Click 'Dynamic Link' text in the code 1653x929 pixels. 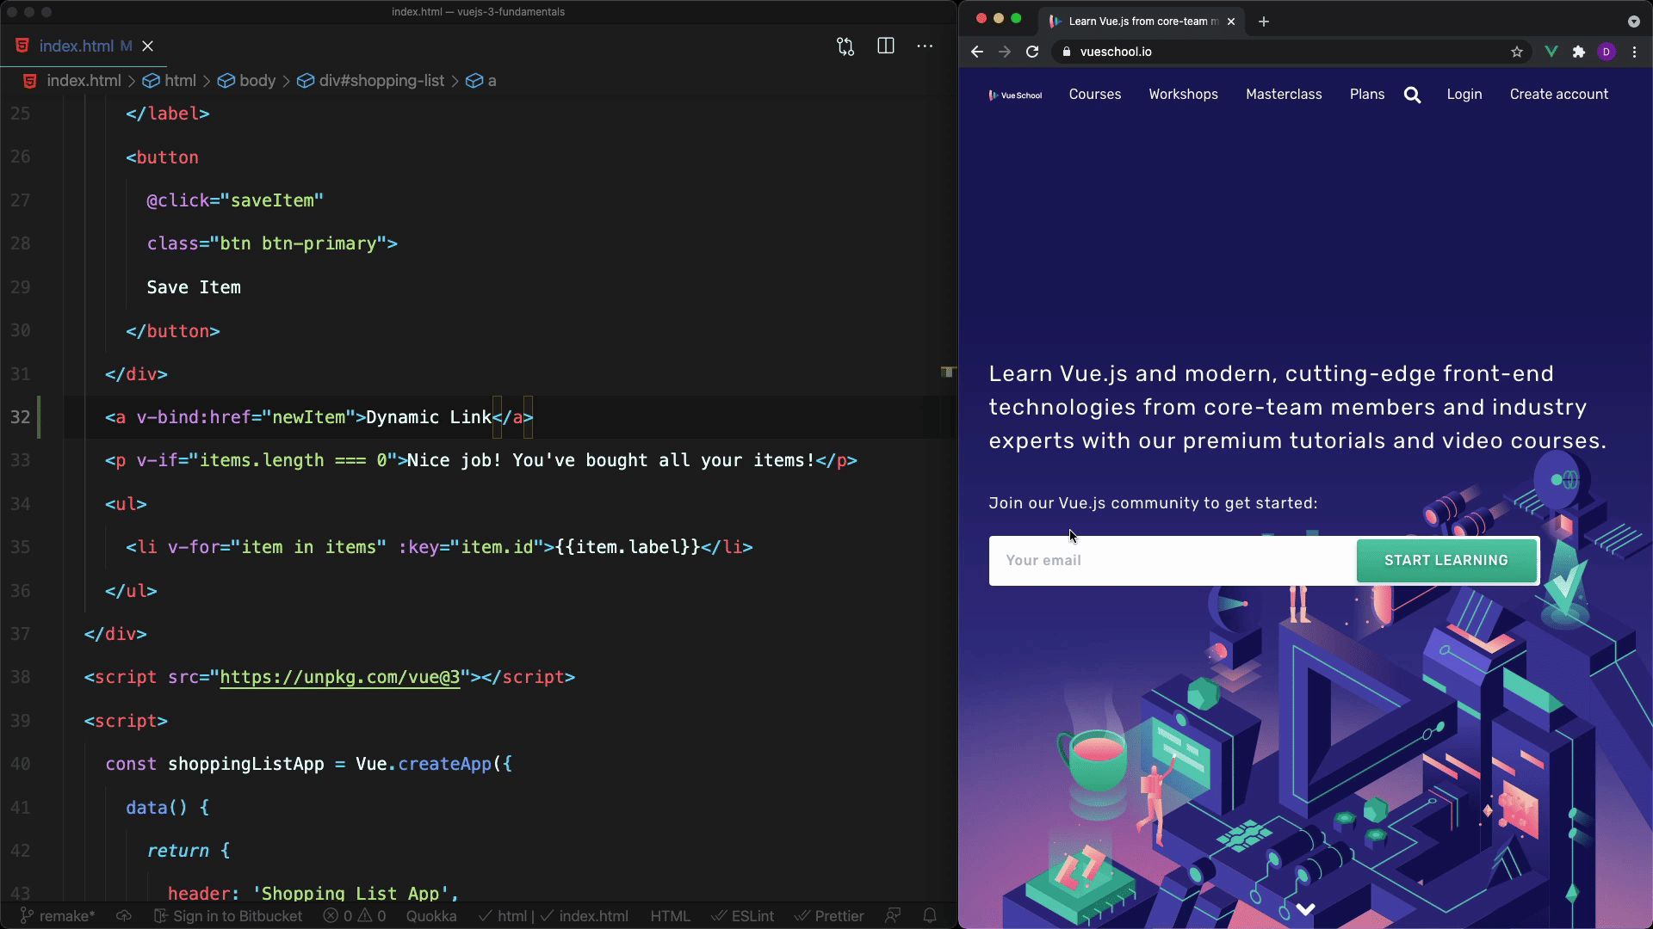tap(429, 417)
